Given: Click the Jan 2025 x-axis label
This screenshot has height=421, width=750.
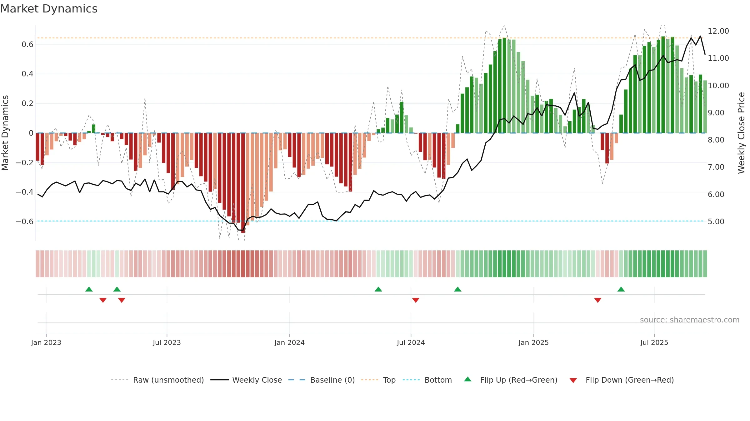Looking at the screenshot, I should click(x=534, y=342).
